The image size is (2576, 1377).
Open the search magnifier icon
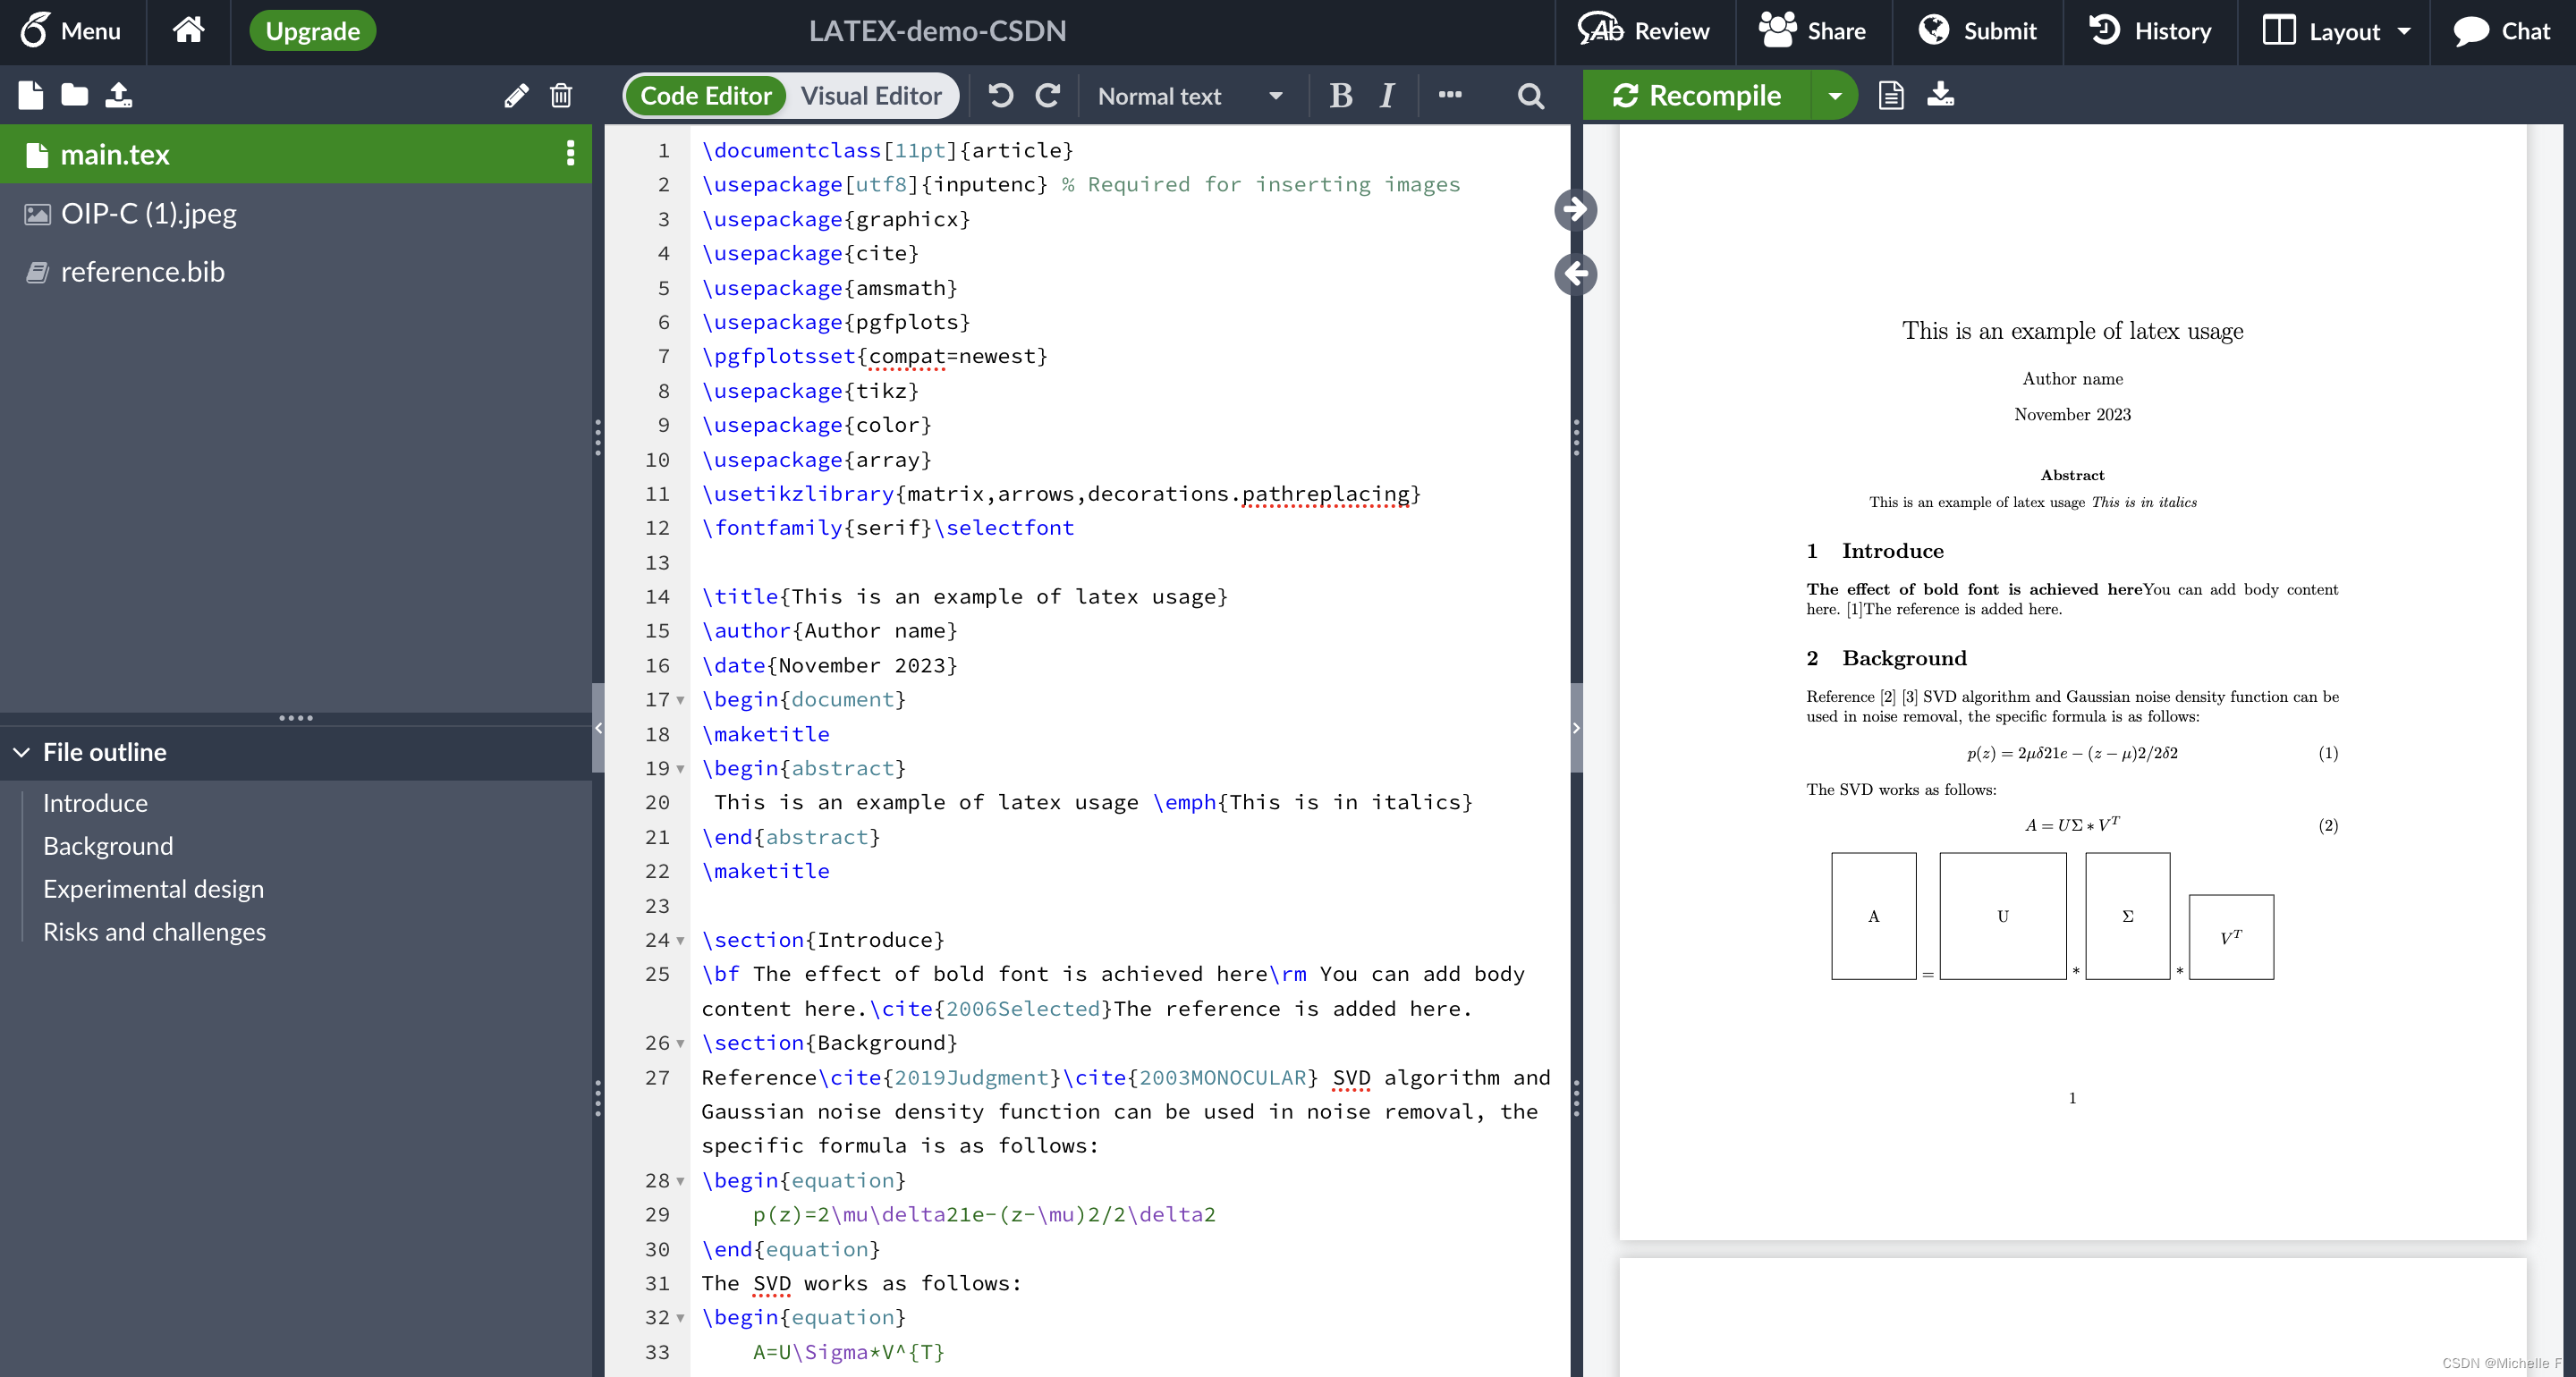(x=1530, y=96)
